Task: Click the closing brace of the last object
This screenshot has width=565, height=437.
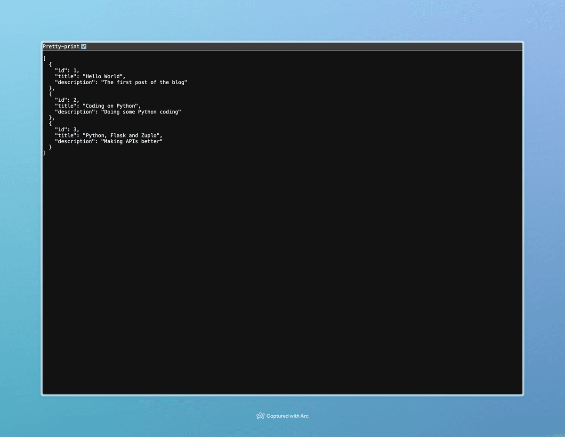Action: point(49,147)
